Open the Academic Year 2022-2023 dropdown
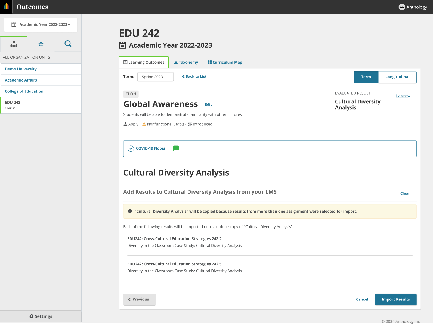Image resolution: width=433 pixels, height=329 pixels. (41, 25)
